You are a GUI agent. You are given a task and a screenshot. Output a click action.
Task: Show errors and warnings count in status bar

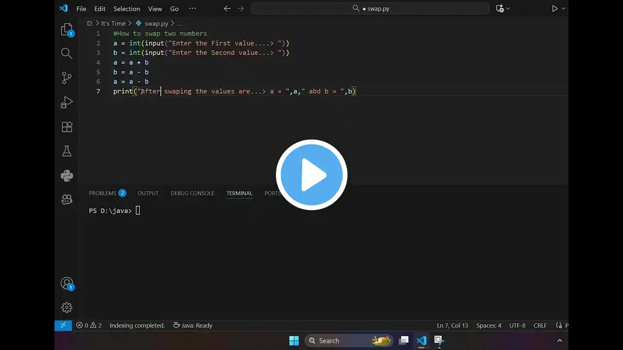89,325
